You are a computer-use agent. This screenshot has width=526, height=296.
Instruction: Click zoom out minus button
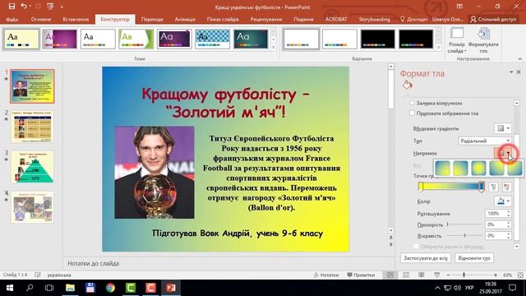tap(449, 275)
